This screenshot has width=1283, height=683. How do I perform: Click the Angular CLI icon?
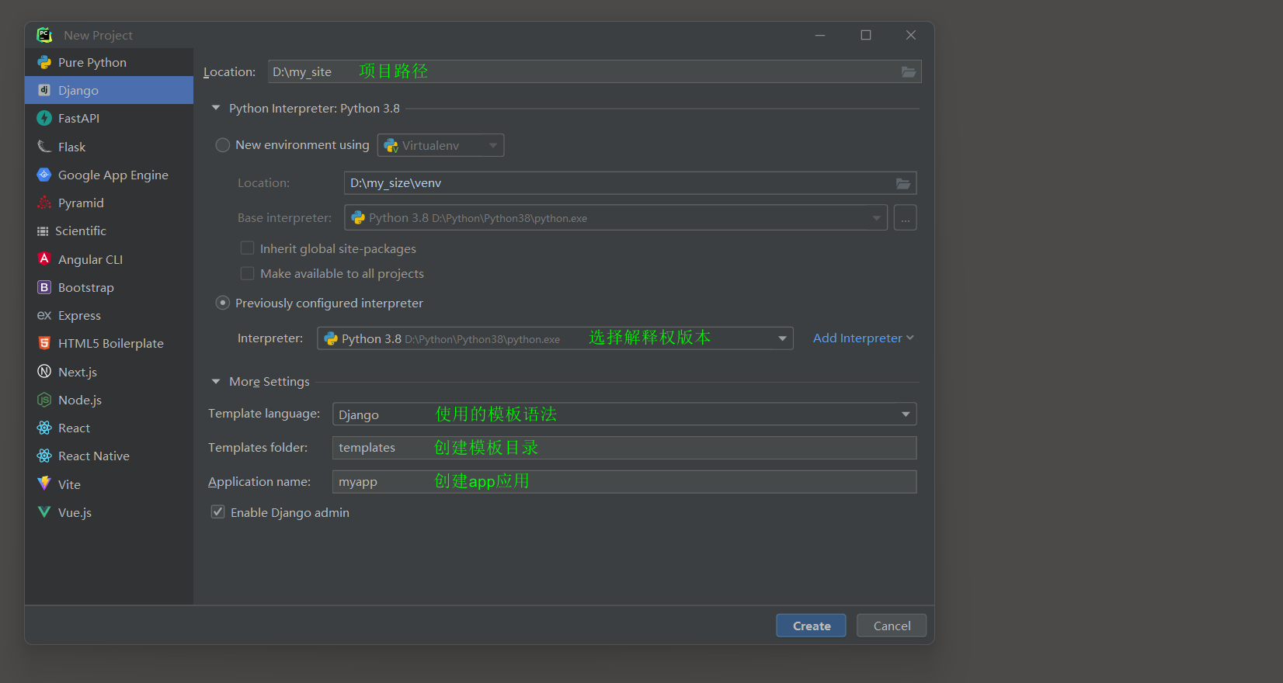pyautogui.click(x=44, y=259)
